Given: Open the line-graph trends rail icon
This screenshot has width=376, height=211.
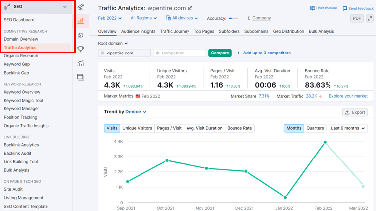Looking at the screenshot, I should 81,63.
